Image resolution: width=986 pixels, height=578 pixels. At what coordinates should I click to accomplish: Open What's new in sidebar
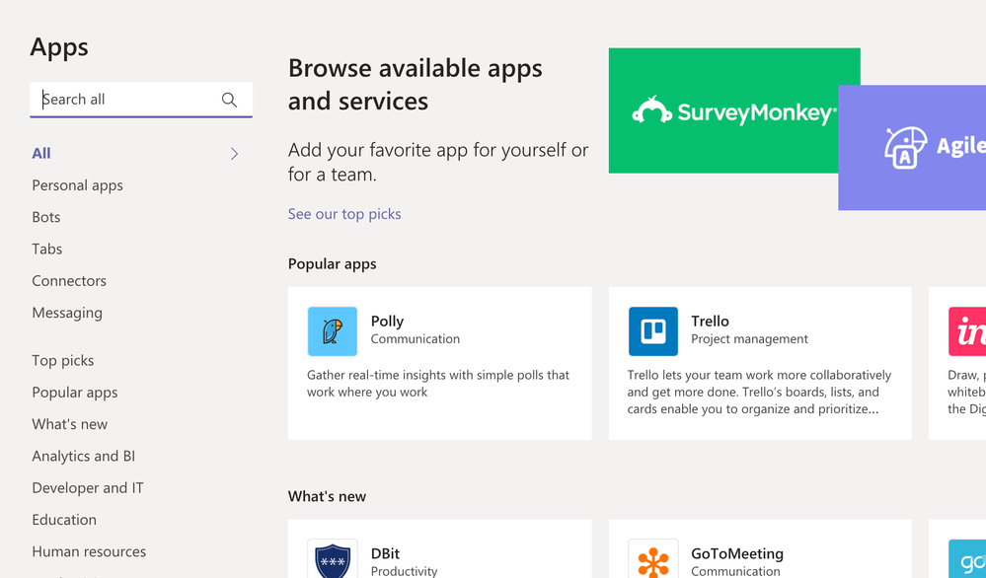pyautogui.click(x=70, y=424)
